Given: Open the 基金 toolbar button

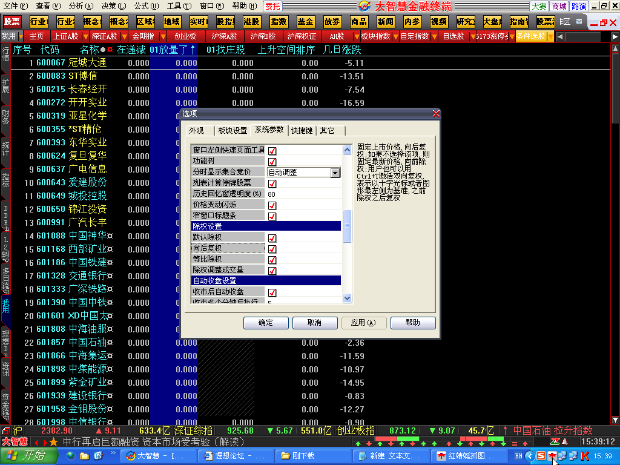Looking at the screenshot, I should (x=305, y=21).
